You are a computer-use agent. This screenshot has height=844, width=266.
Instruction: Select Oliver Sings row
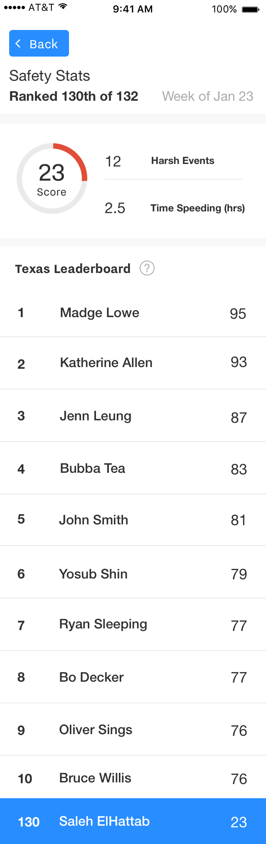point(133,730)
